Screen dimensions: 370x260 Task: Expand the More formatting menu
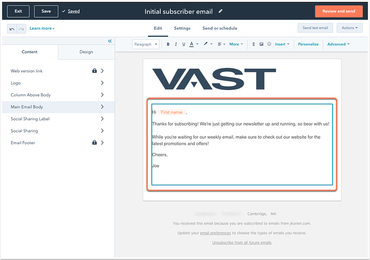tap(236, 44)
